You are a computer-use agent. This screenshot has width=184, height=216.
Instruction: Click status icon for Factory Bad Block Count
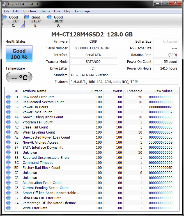pyautogui.click(x=8, y=167)
